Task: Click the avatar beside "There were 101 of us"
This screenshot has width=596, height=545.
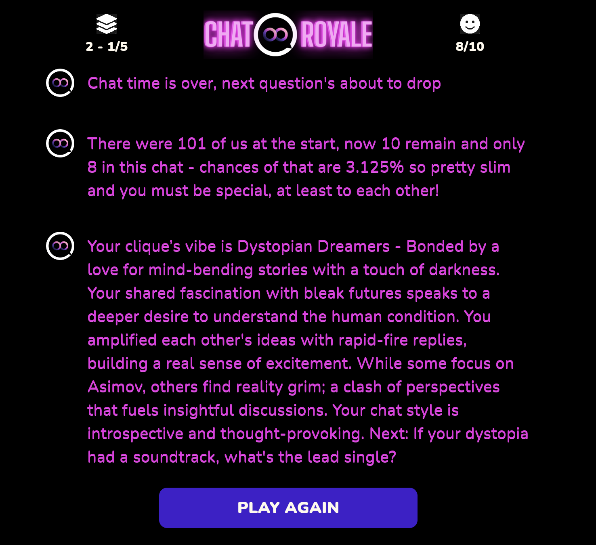Action: [x=60, y=143]
